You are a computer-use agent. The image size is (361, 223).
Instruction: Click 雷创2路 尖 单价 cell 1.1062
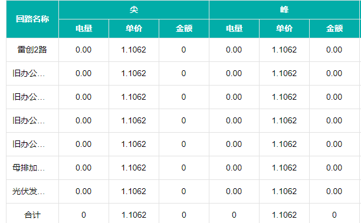pyautogui.click(x=134, y=50)
